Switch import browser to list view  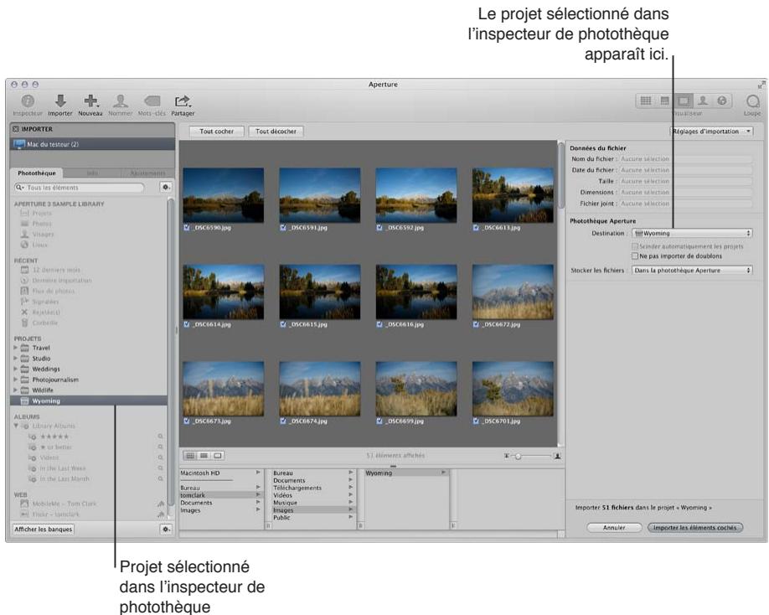point(204,456)
